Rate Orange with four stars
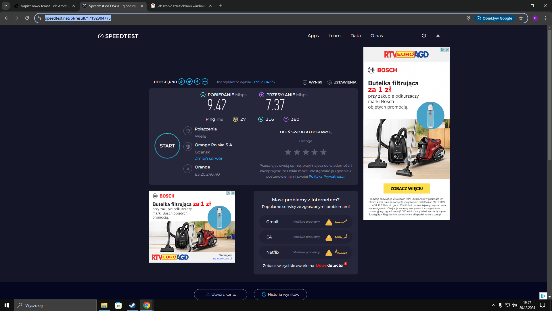552x311 pixels. pyautogui.click(x=315, y=152)
